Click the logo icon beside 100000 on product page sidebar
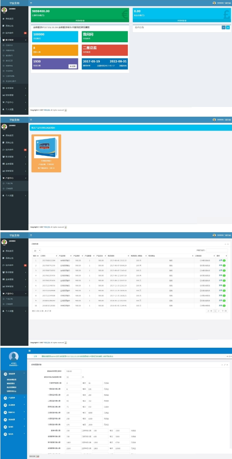Viewport: 232px width, 459px height. 4,126
